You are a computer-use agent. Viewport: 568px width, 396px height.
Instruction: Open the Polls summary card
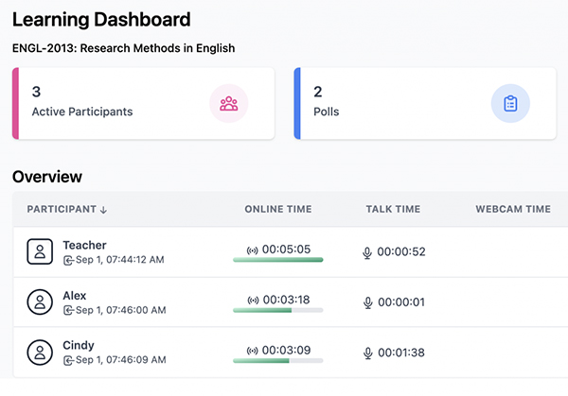click(398, 104)
